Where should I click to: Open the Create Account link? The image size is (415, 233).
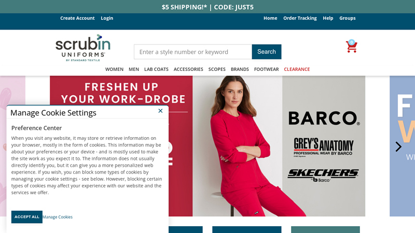[x=77, y=18]
